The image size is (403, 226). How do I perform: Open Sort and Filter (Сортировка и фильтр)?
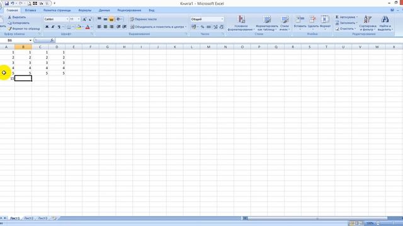coord(368,23)
